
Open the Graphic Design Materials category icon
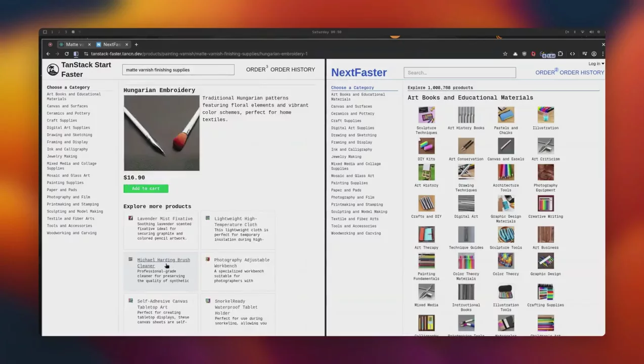point(505,204)
